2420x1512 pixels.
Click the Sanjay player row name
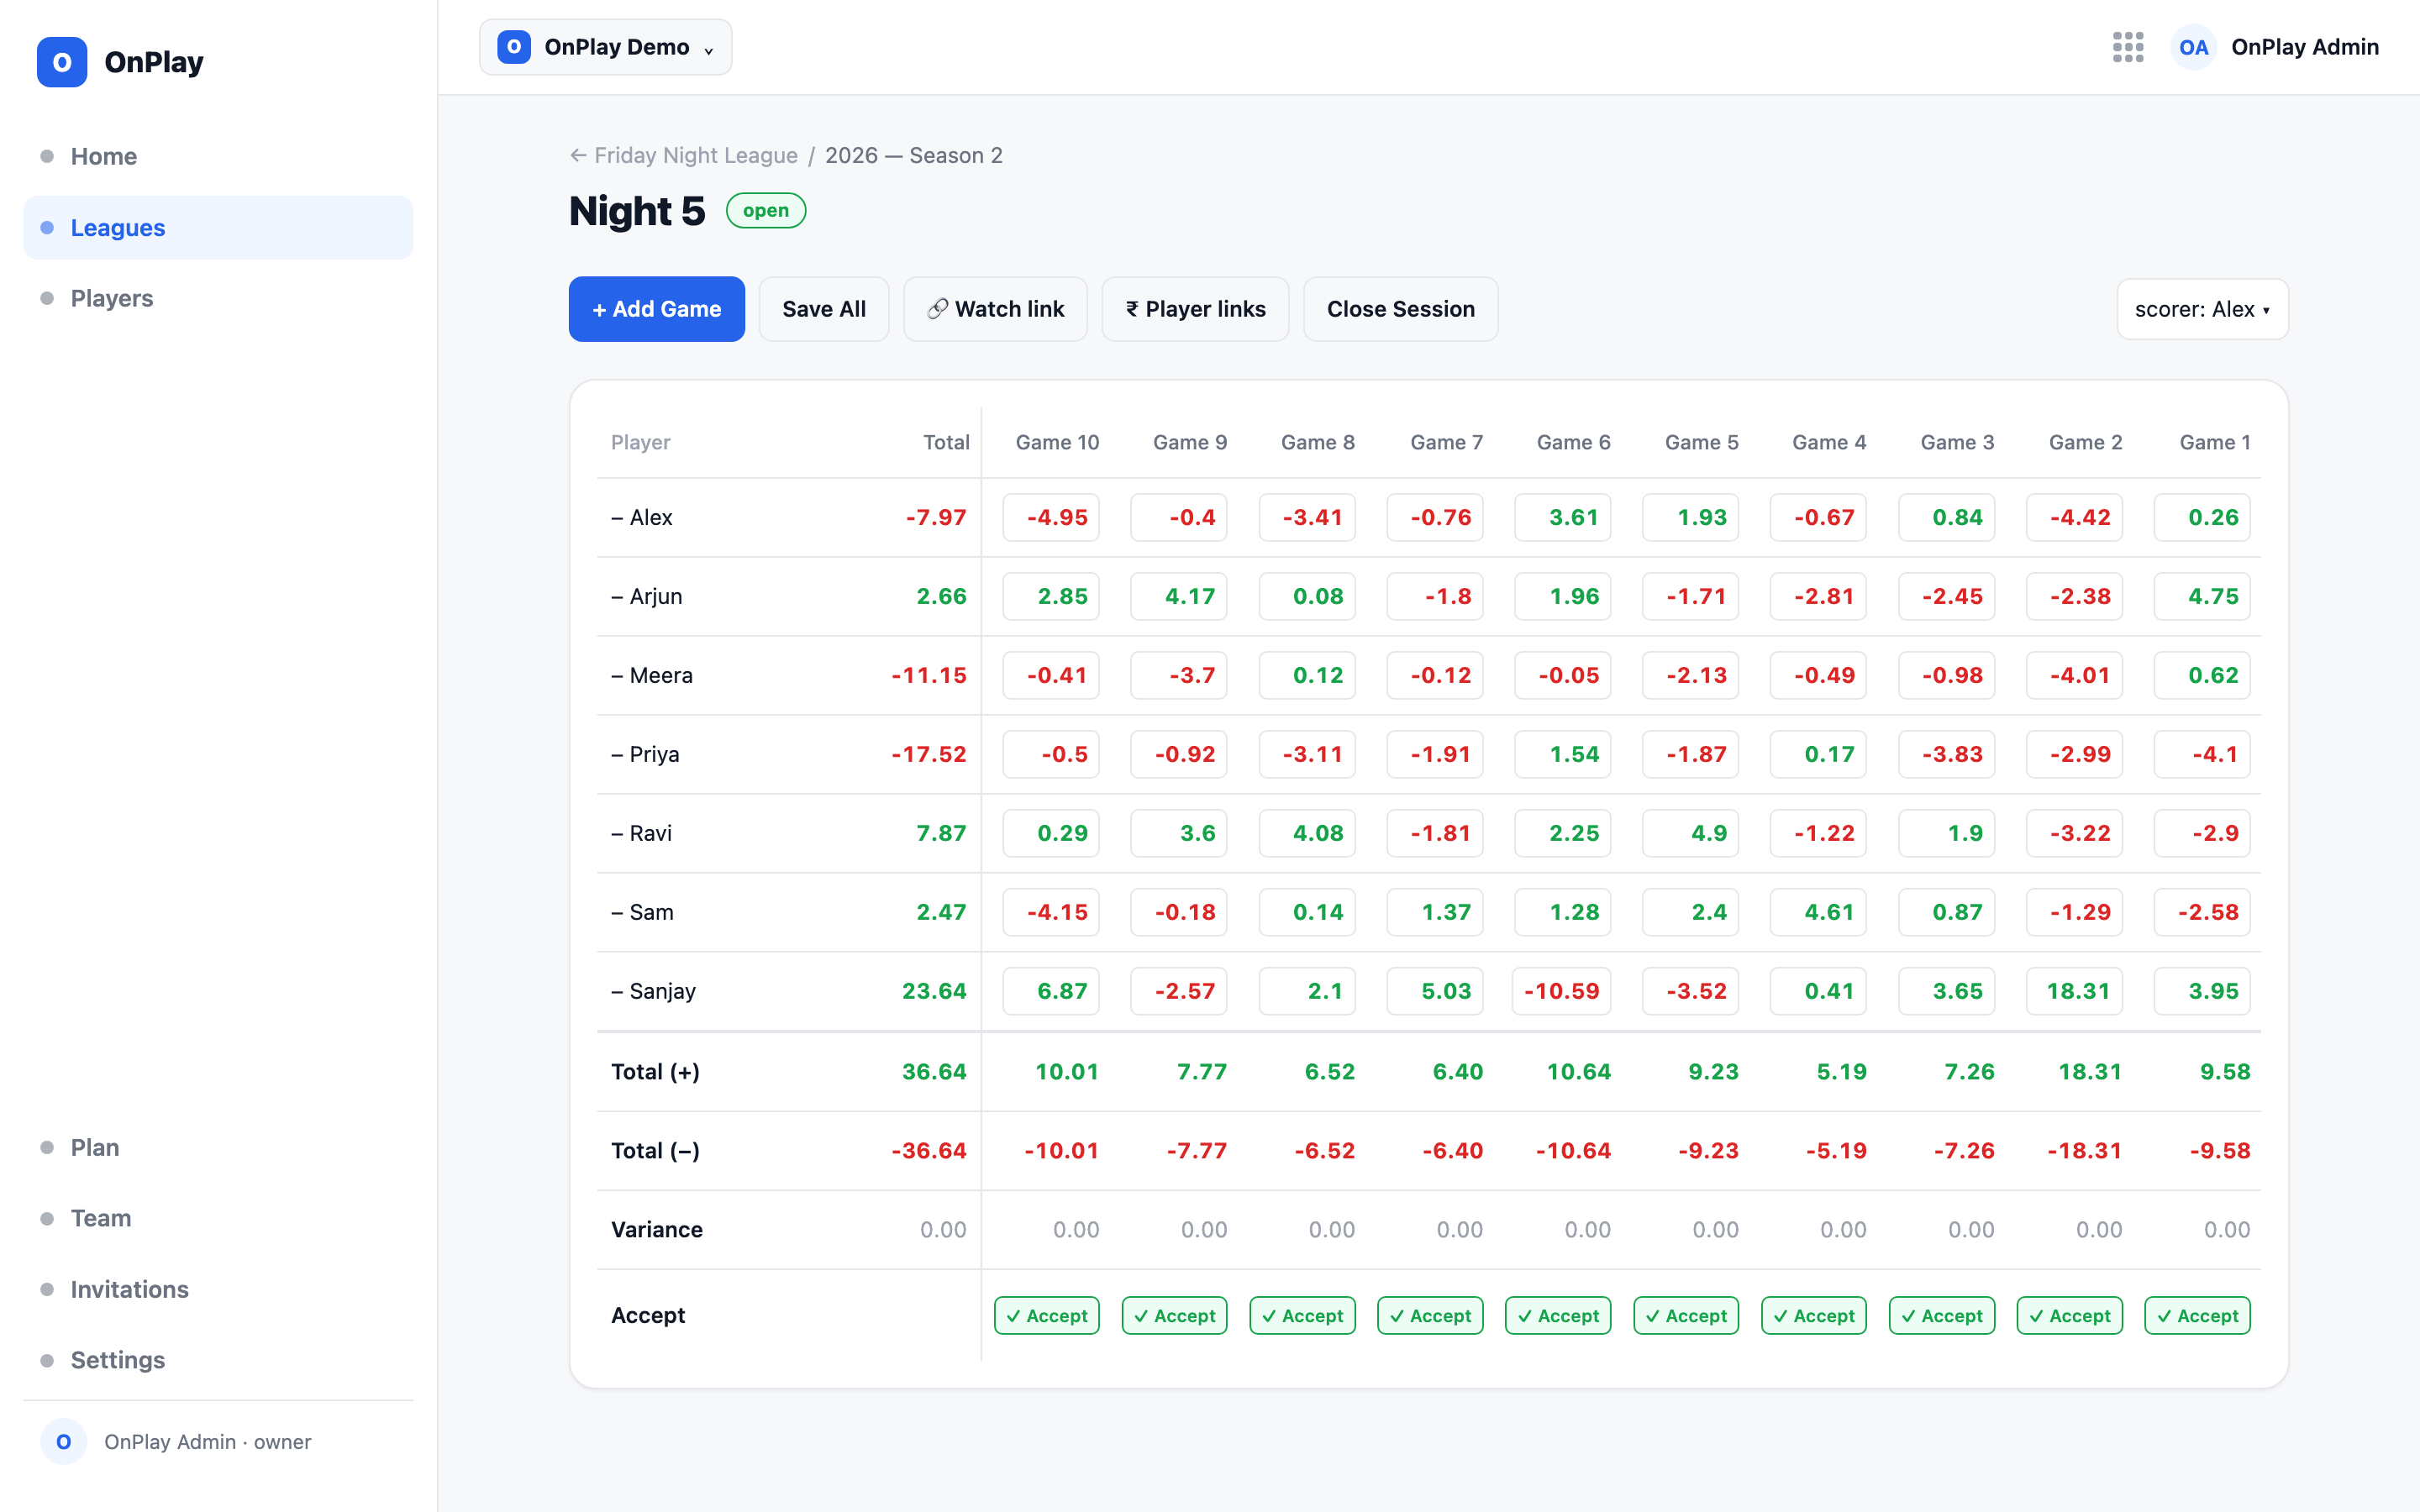pyautogui.click(x=662, y=991)
